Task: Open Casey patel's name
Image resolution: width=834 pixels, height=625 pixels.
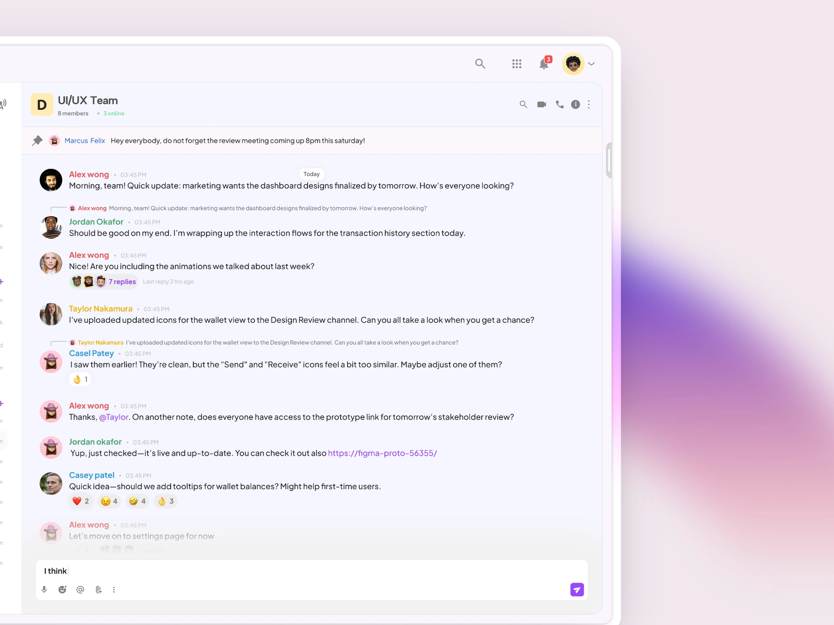Action: pos(92,476)
